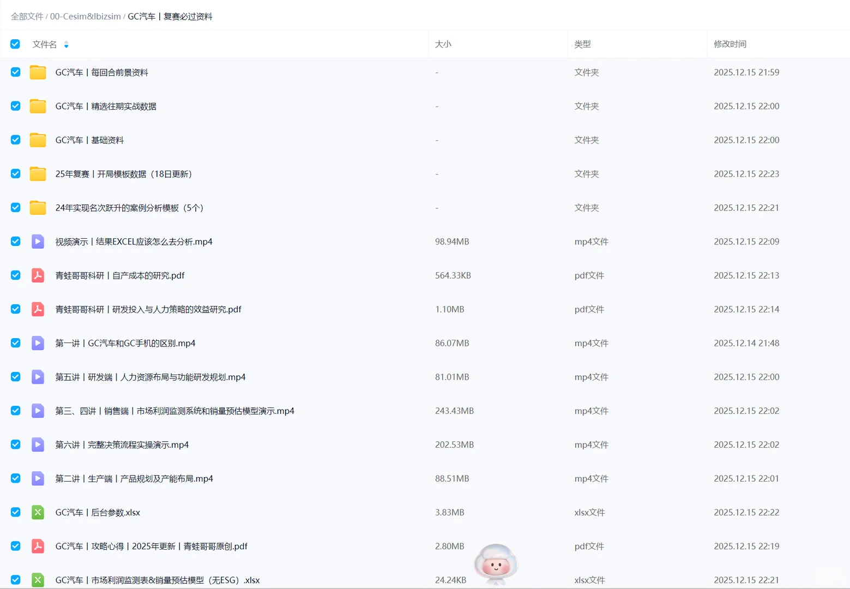Open GC汽车丨后台参数.xlsx file name
This screenshot has width=850, height=589.
pos(98,512)
